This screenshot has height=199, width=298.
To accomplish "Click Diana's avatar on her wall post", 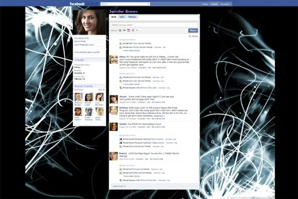I will [x=114, y=60].
